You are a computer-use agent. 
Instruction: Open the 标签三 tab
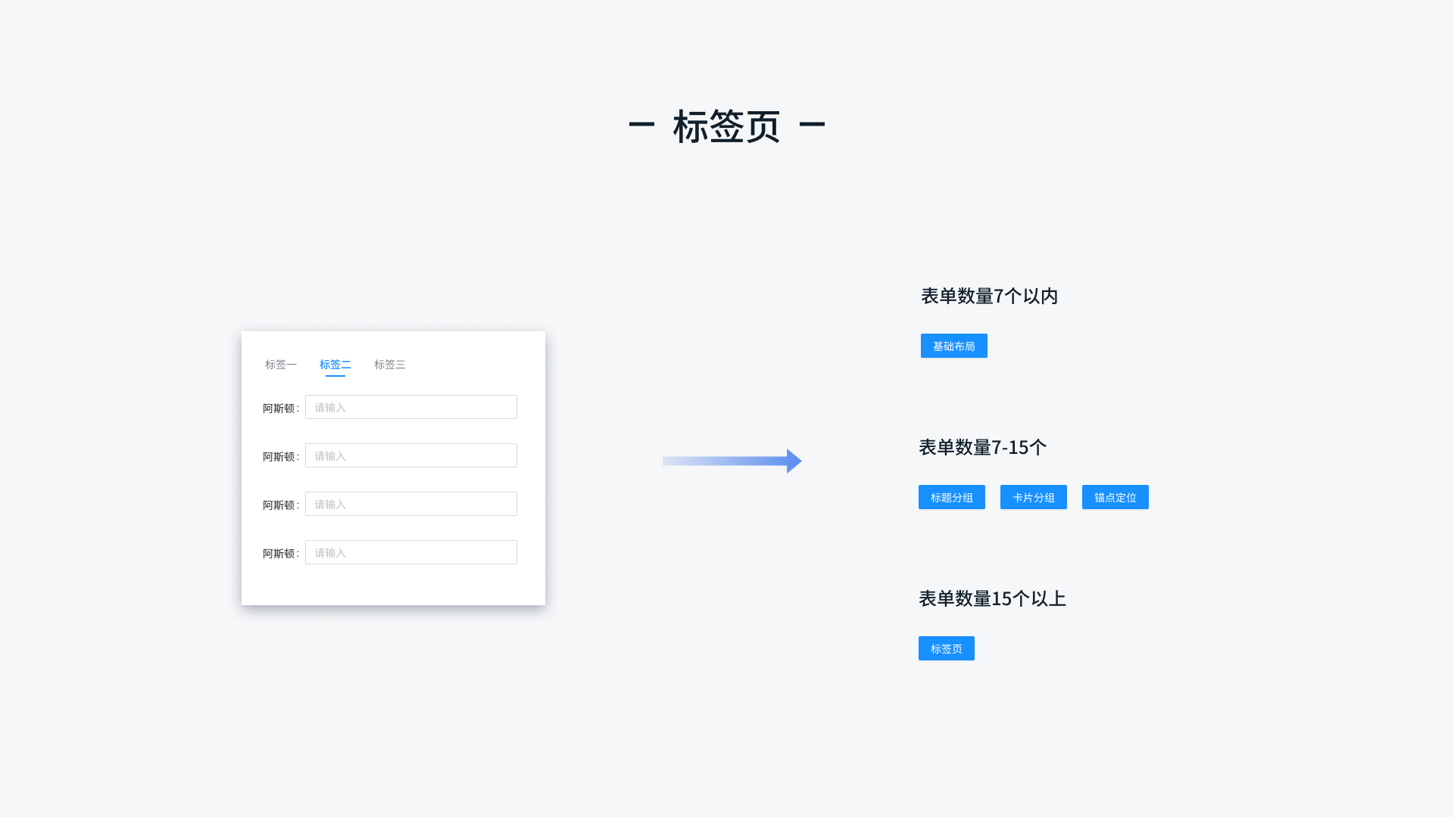pos(389,365)
